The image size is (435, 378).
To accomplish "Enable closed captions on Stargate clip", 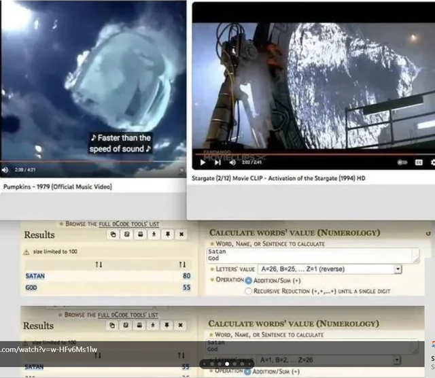I will pyautogui.click(x=419, y=162).
